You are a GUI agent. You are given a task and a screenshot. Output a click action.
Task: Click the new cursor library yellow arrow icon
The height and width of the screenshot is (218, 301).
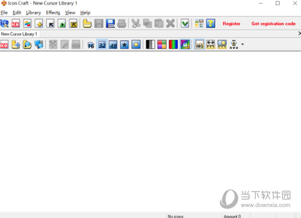(73, 24)
